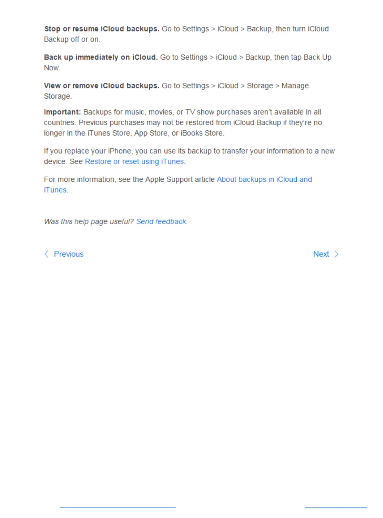This screenshot has width=383, height=518.
Task: Click the bold 'Important:' label
Action: coord(62,112)
